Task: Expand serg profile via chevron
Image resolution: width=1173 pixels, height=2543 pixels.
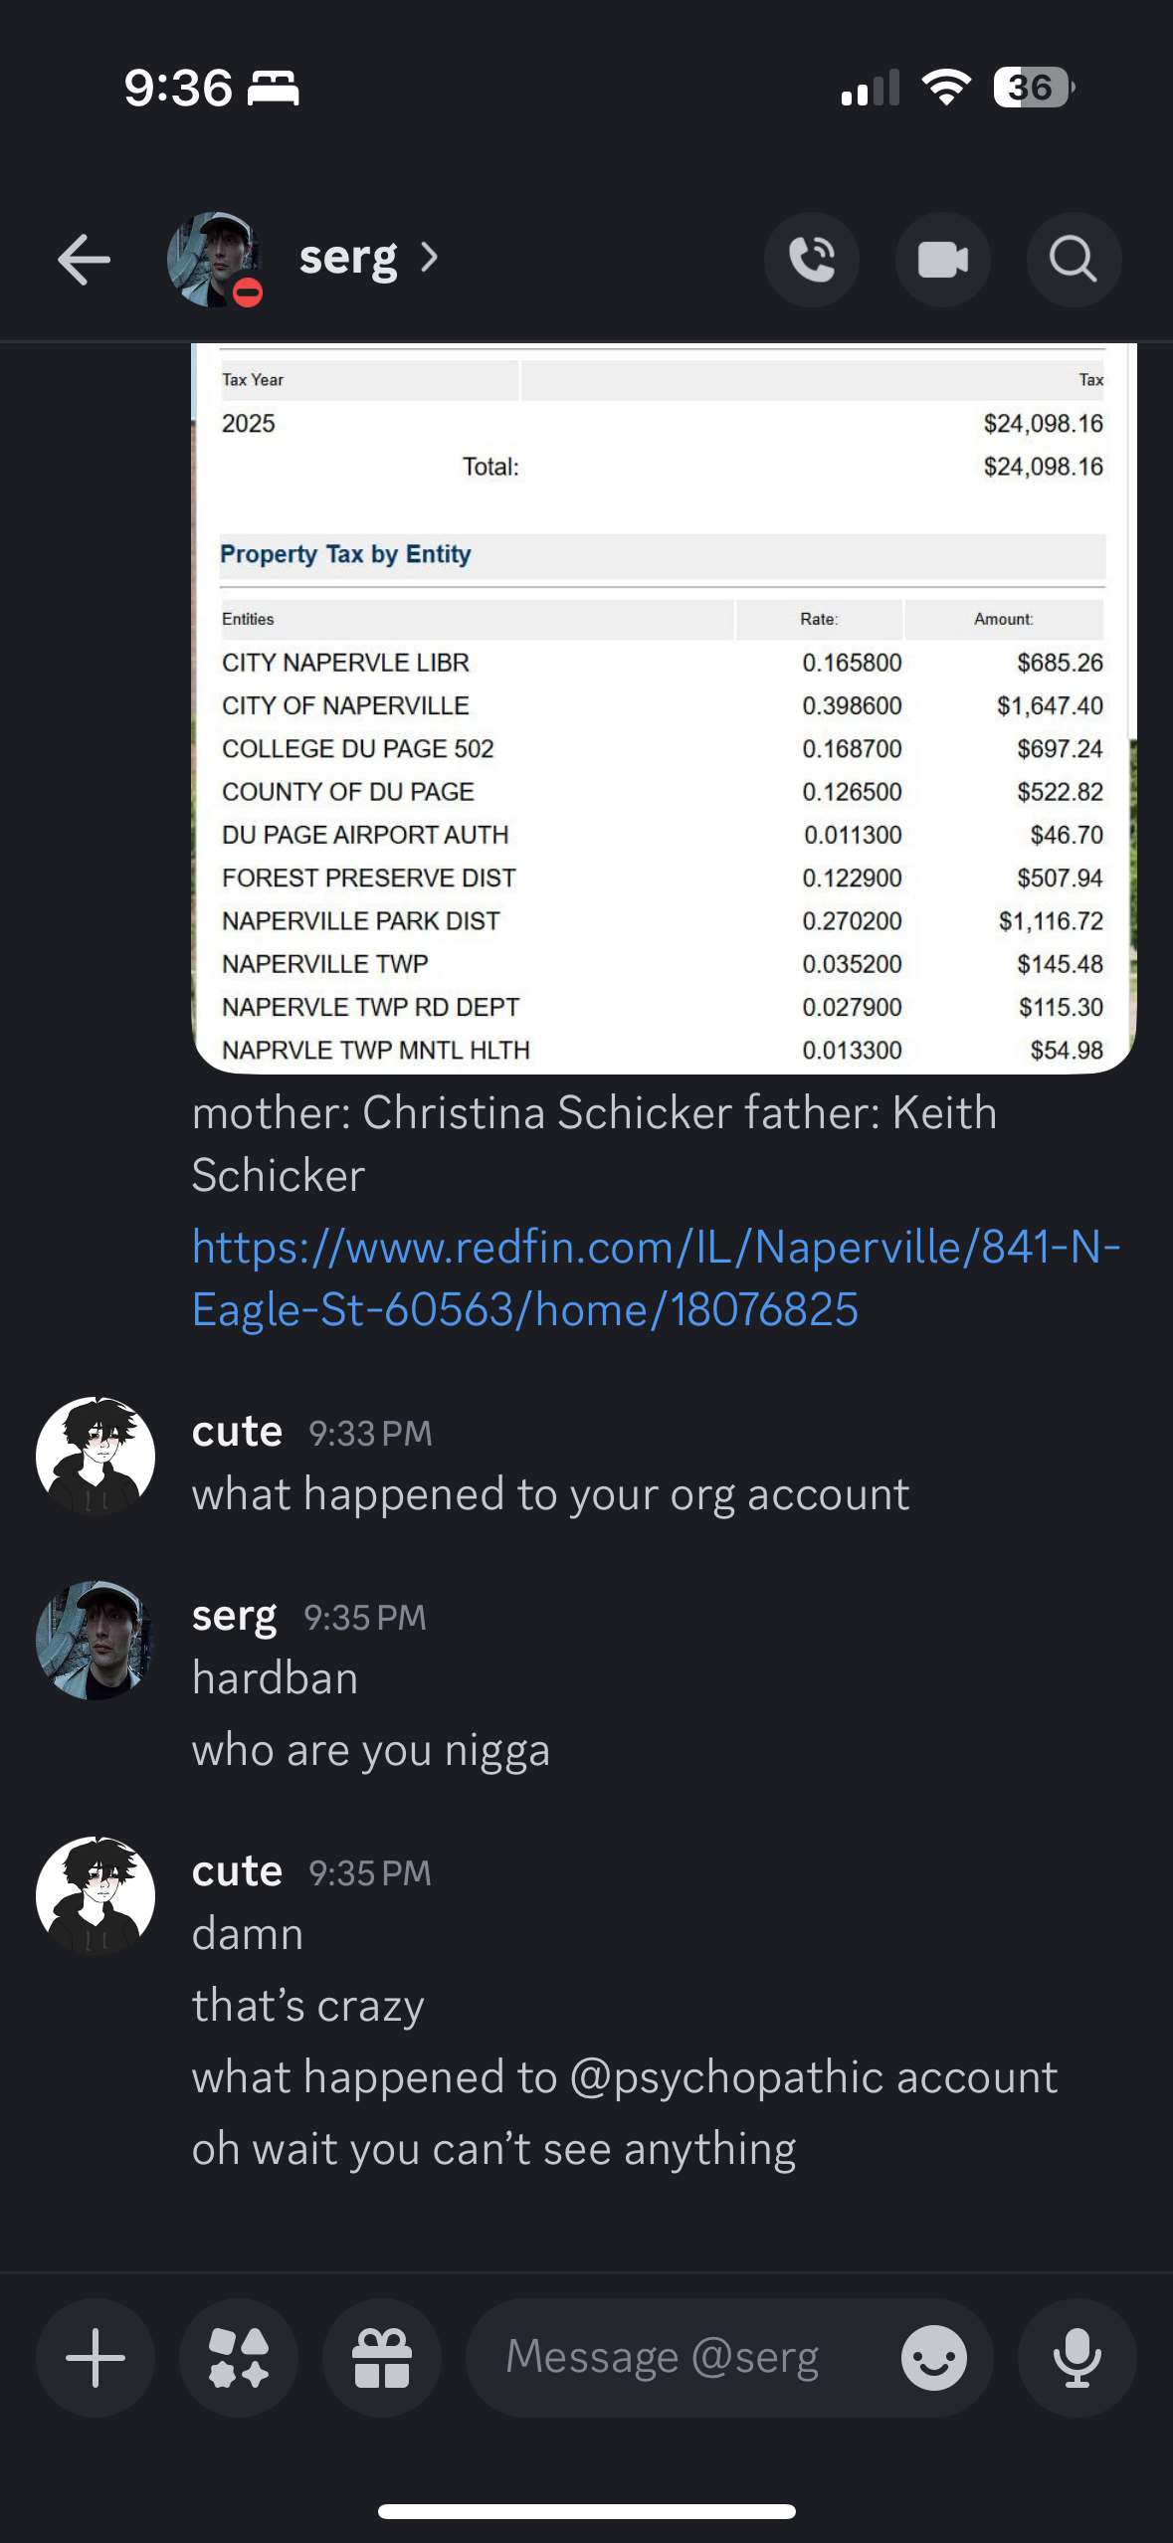Action: (430, 258)
